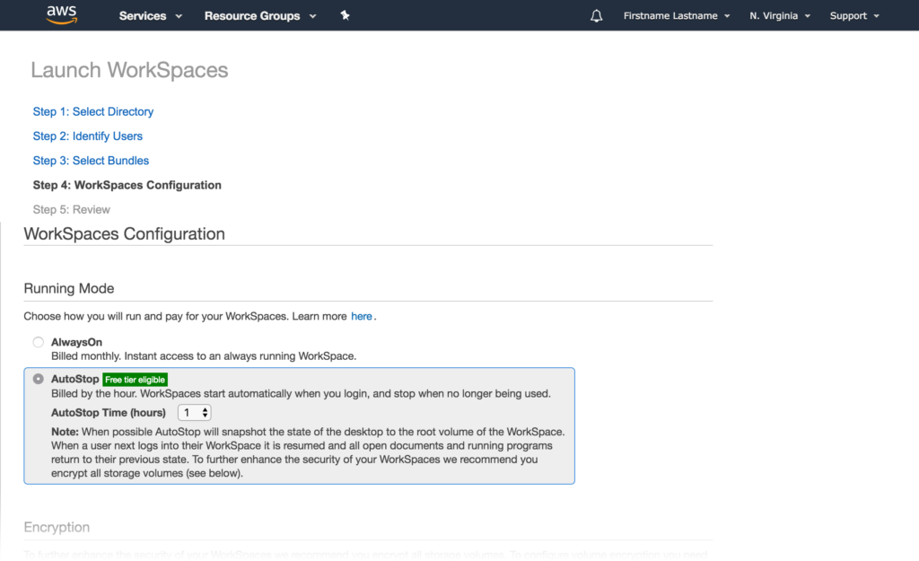
Task: Open the N. Virginia region dropdown
Action: click(780, 16)
